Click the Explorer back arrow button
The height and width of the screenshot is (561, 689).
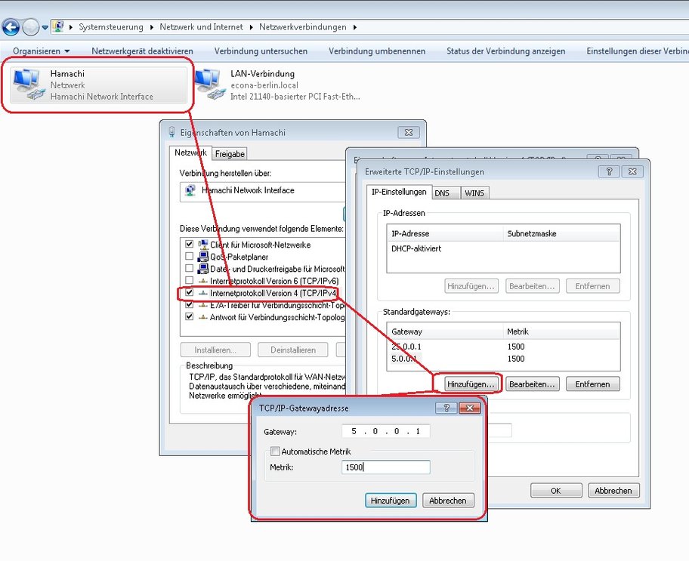pyautogui.click(x=11, y=27)
